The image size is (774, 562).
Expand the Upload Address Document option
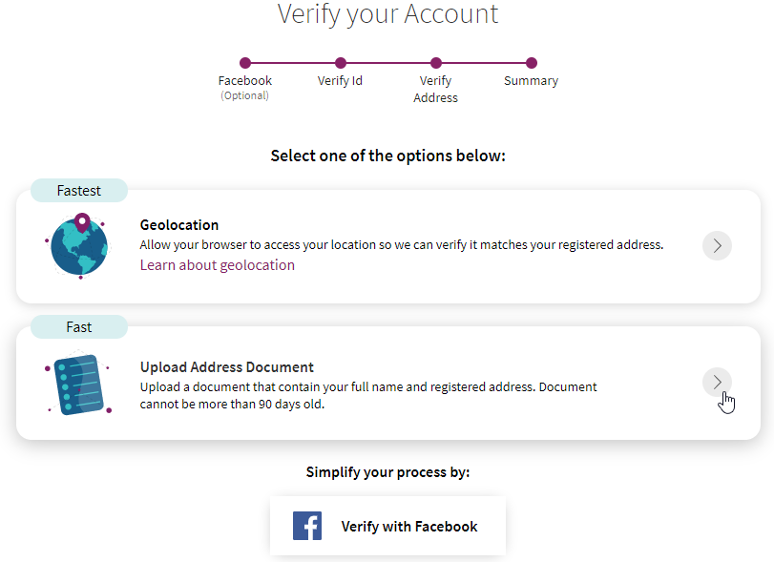[x=717, y=382]
